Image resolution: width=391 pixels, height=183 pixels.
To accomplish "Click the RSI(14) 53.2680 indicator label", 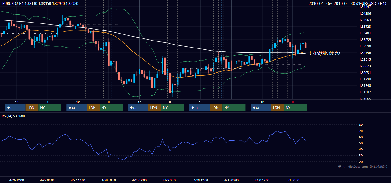I will (x=13, y=116).
